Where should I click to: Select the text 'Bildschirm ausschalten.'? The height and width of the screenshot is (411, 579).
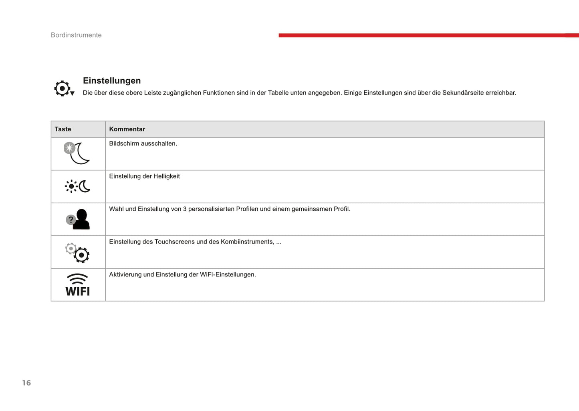(143, 143)
